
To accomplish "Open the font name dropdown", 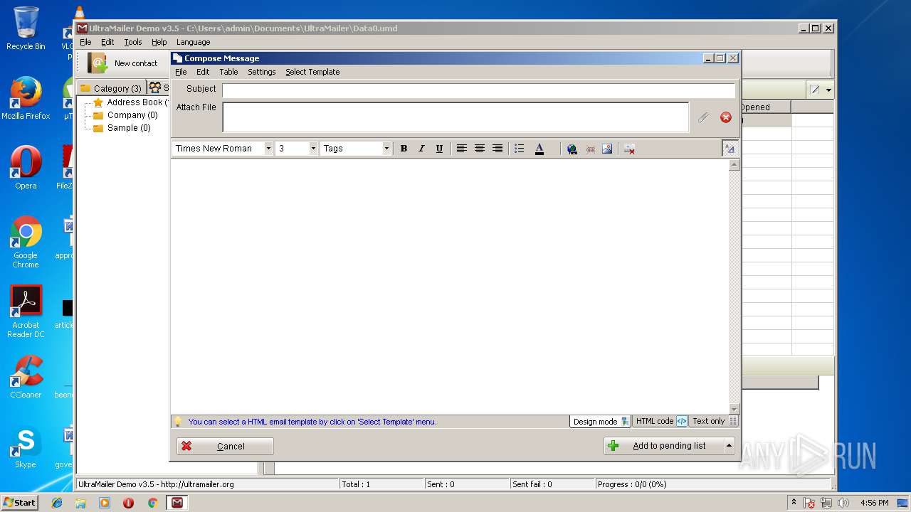I will pyautogui.click(x=268, y=149).
